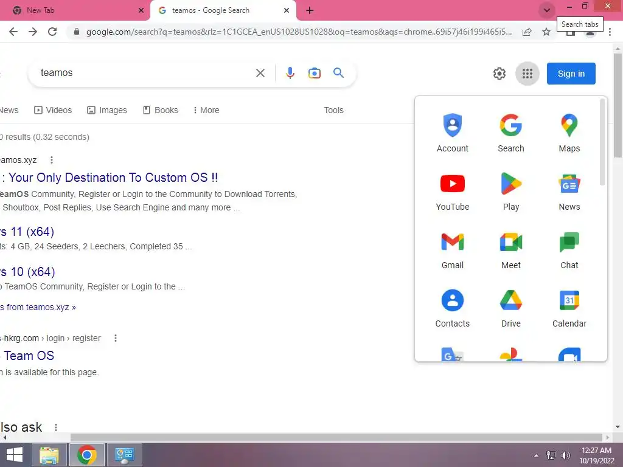623x467 pixels.
Task: Open the taskbar clock and date
Action: (x=596, y=455)
